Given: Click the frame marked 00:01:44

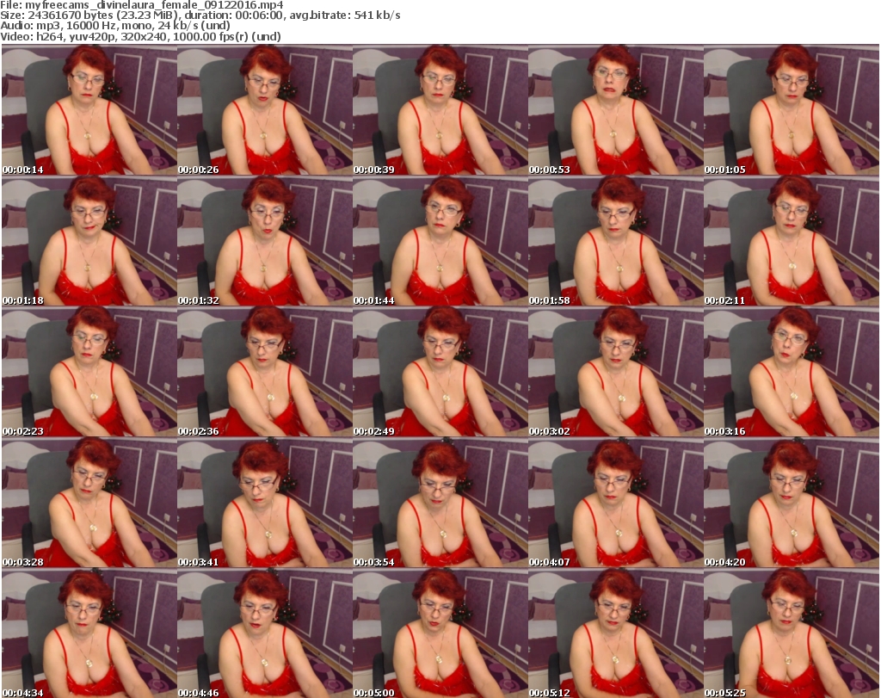Looking at the screenshot, I should (440, 240).
